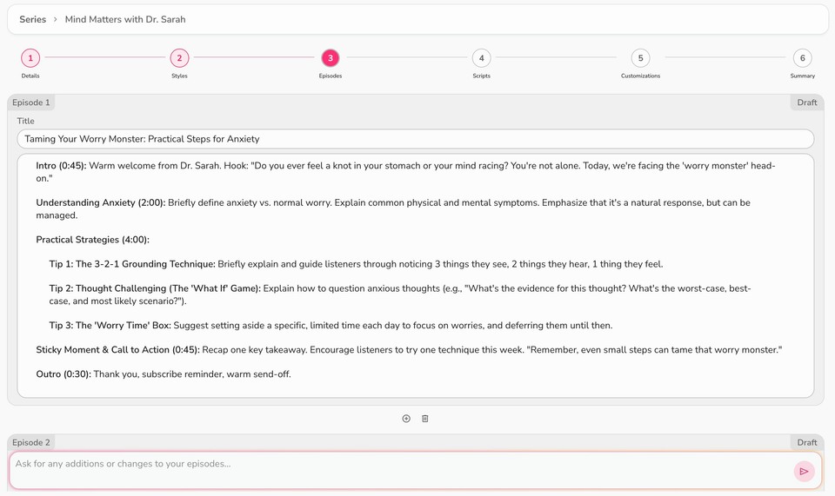
Task: Click the Draft badge on Episode 1
Action: 806,103
